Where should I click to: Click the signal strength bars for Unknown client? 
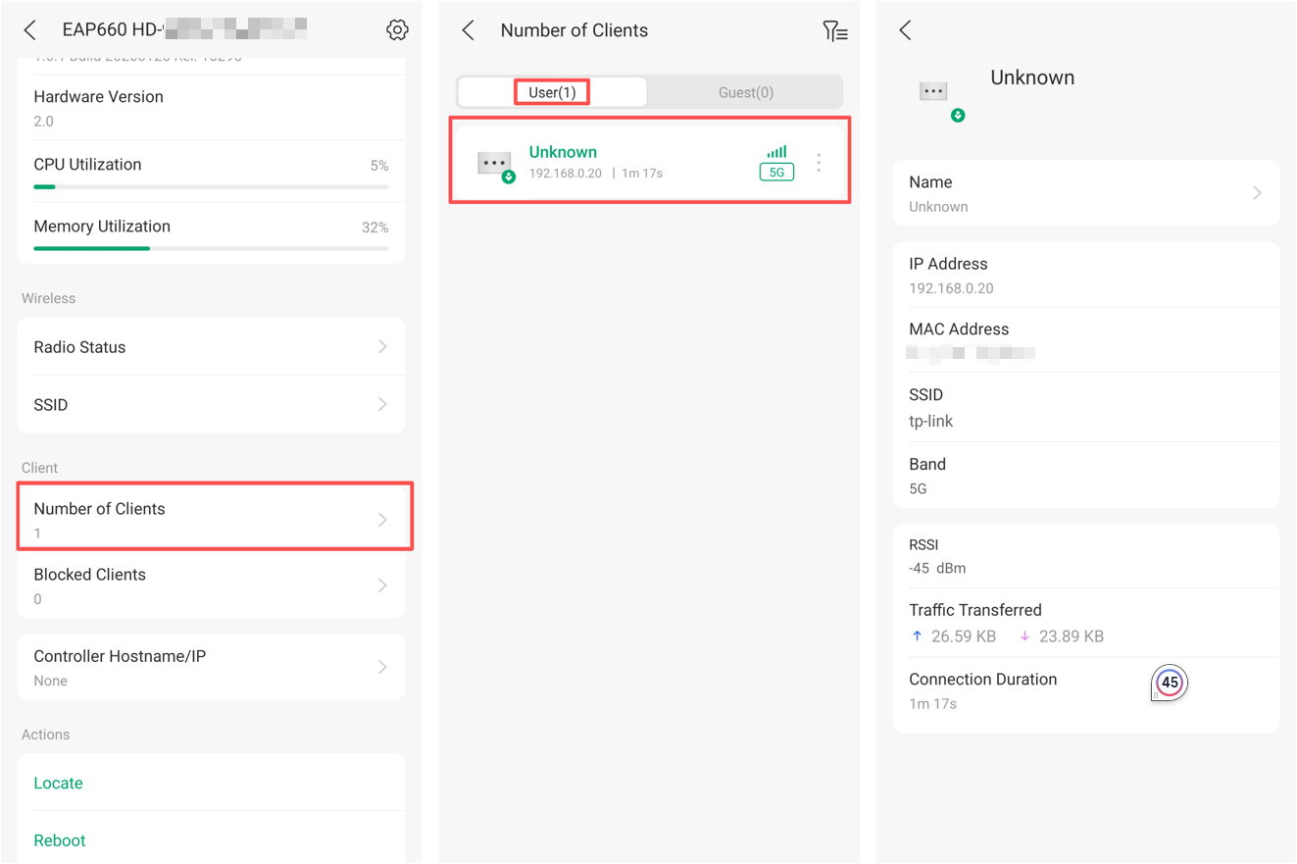775,152
